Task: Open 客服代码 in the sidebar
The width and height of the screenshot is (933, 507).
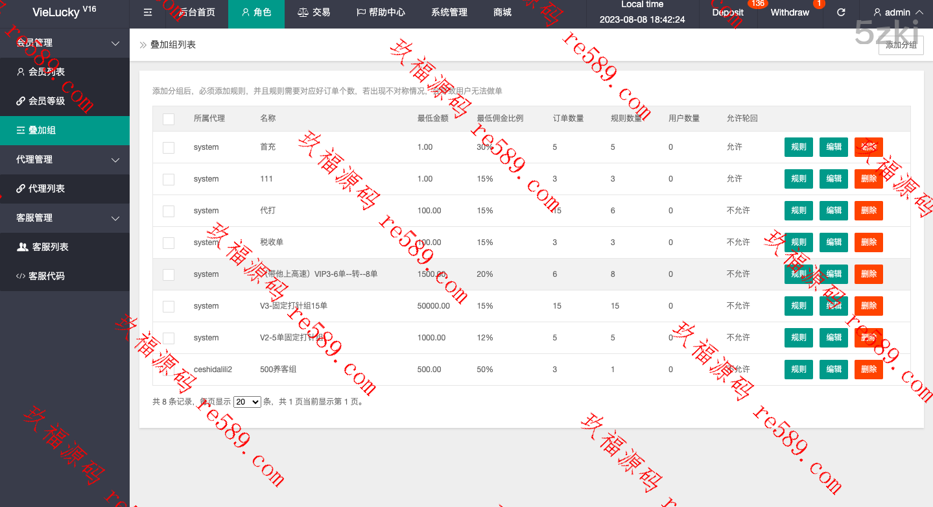Action: (x=47, y=276)
